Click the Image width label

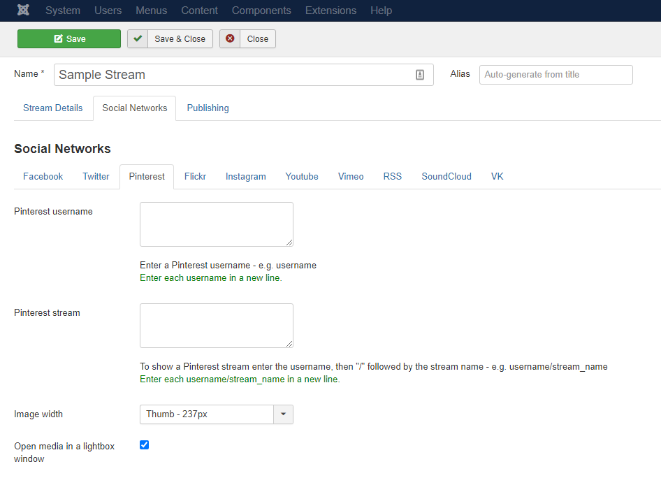tap(38, 414)
